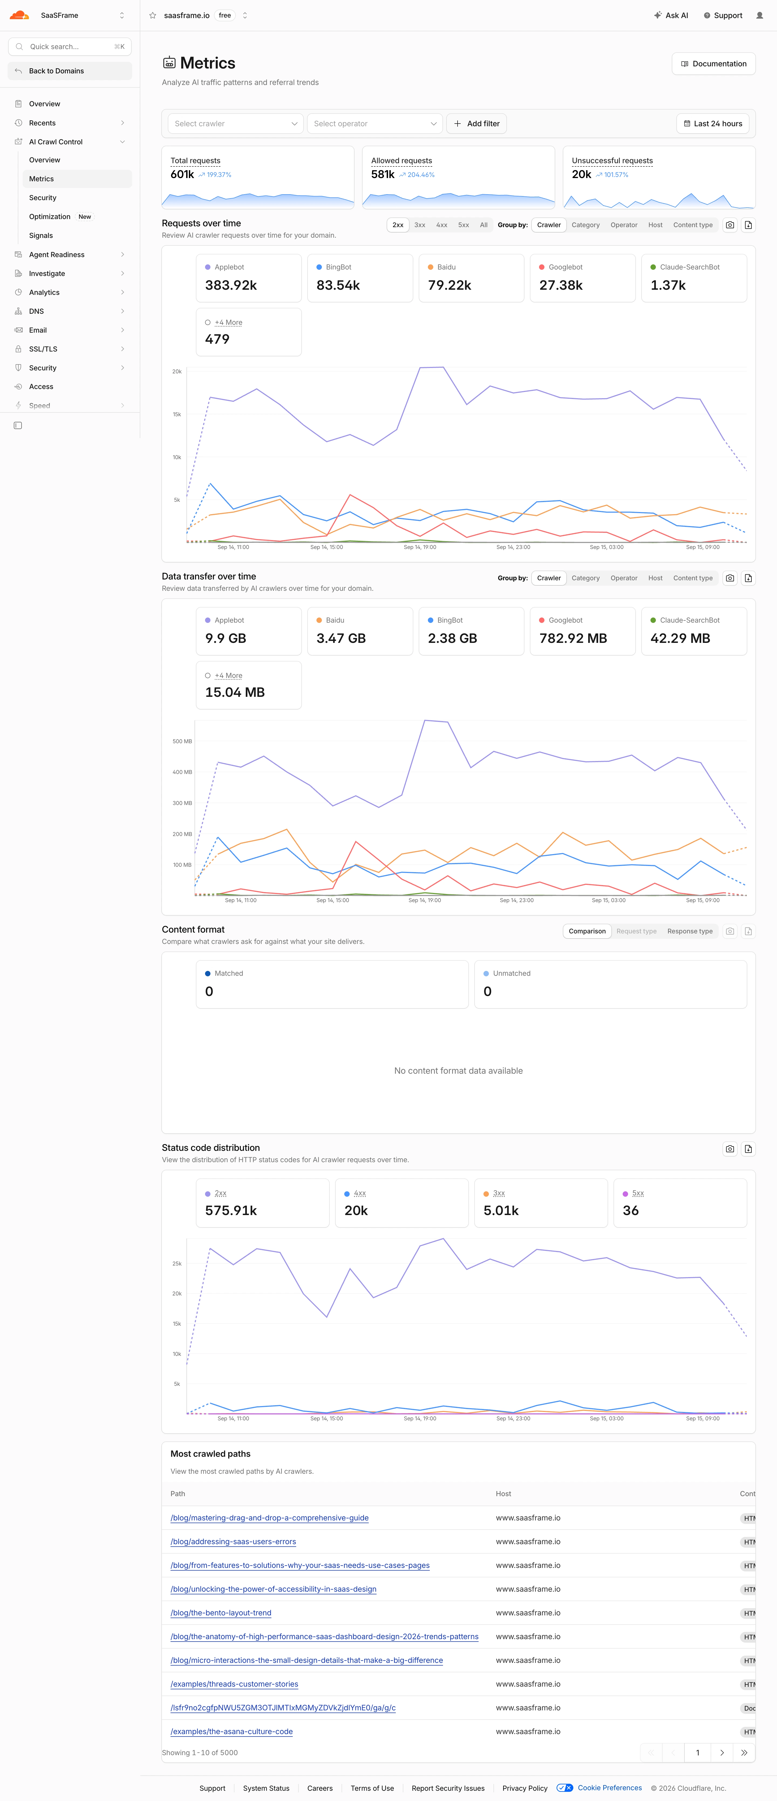Open the Select crawler dropdown

point(236,124)
